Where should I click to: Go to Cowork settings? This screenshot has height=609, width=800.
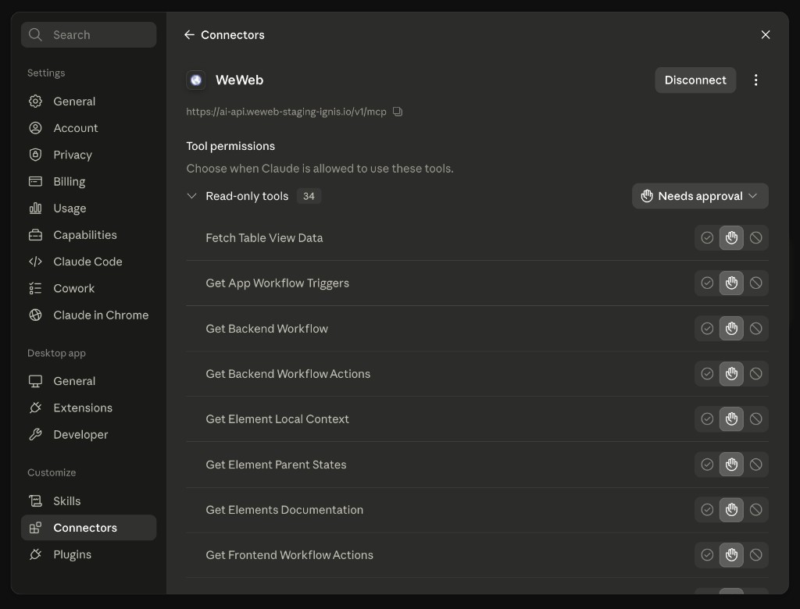click(88, 288)
